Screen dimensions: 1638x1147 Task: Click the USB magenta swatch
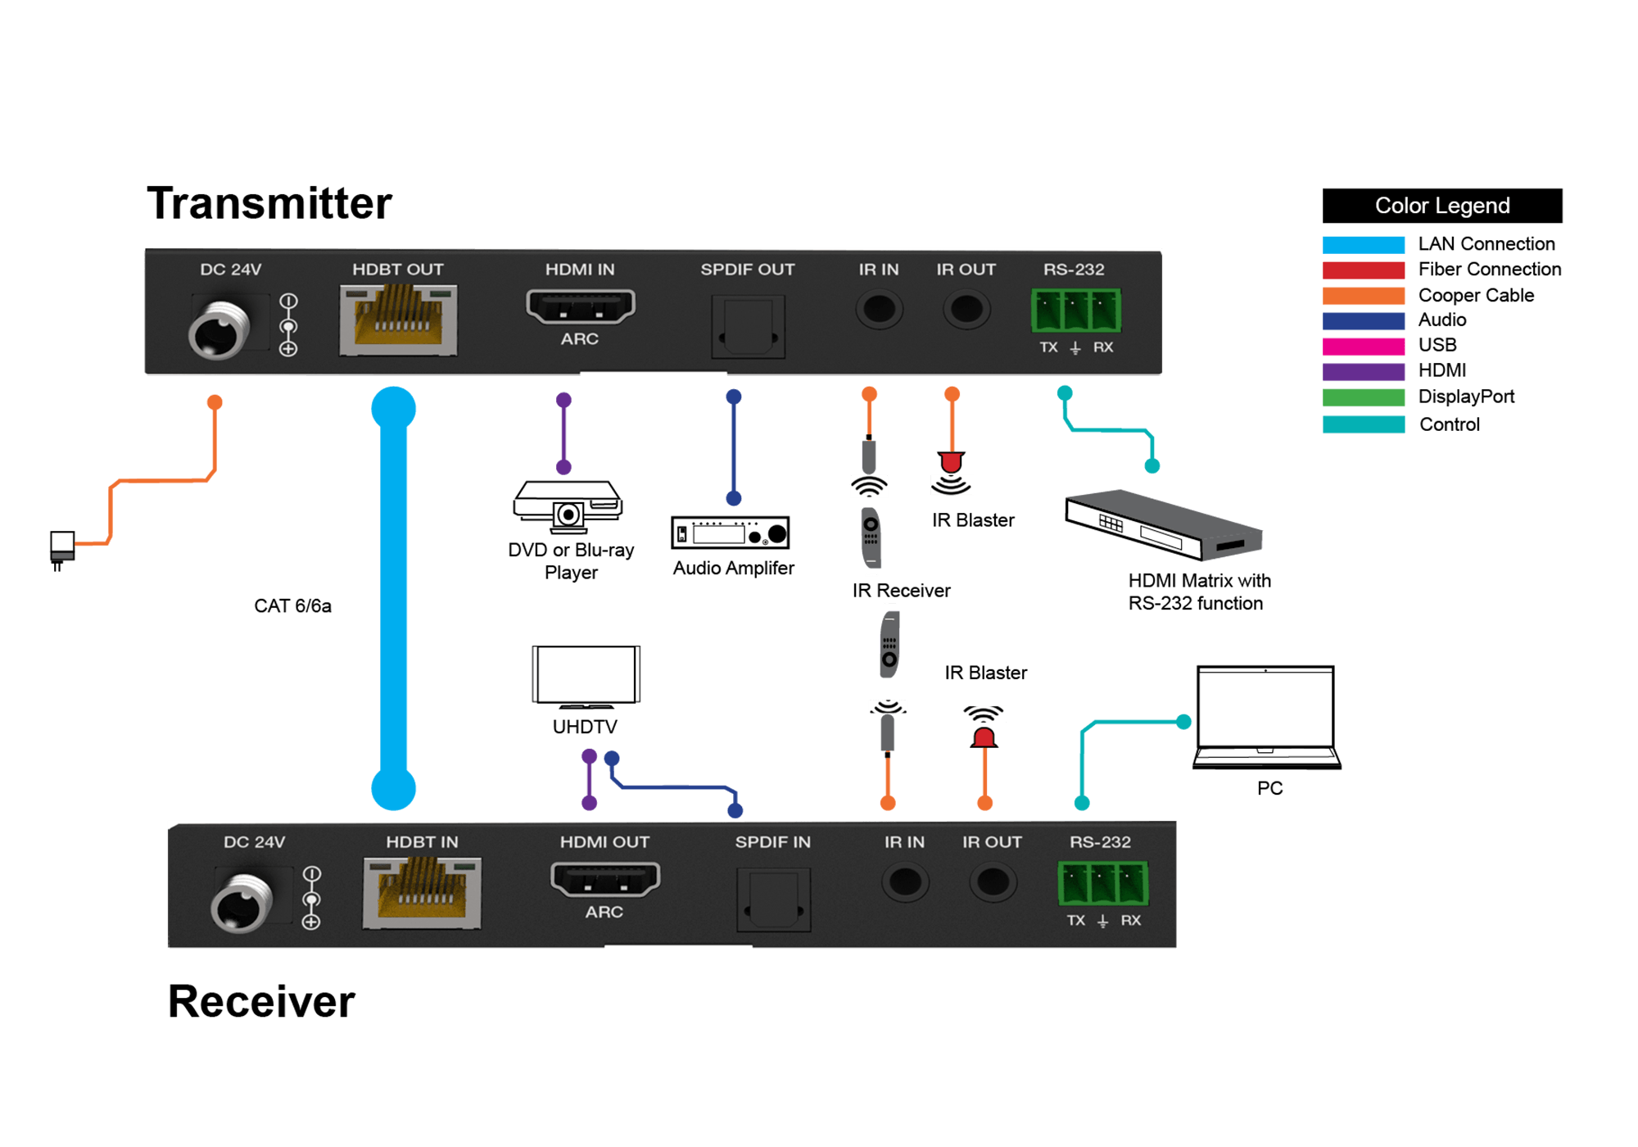1364,346
